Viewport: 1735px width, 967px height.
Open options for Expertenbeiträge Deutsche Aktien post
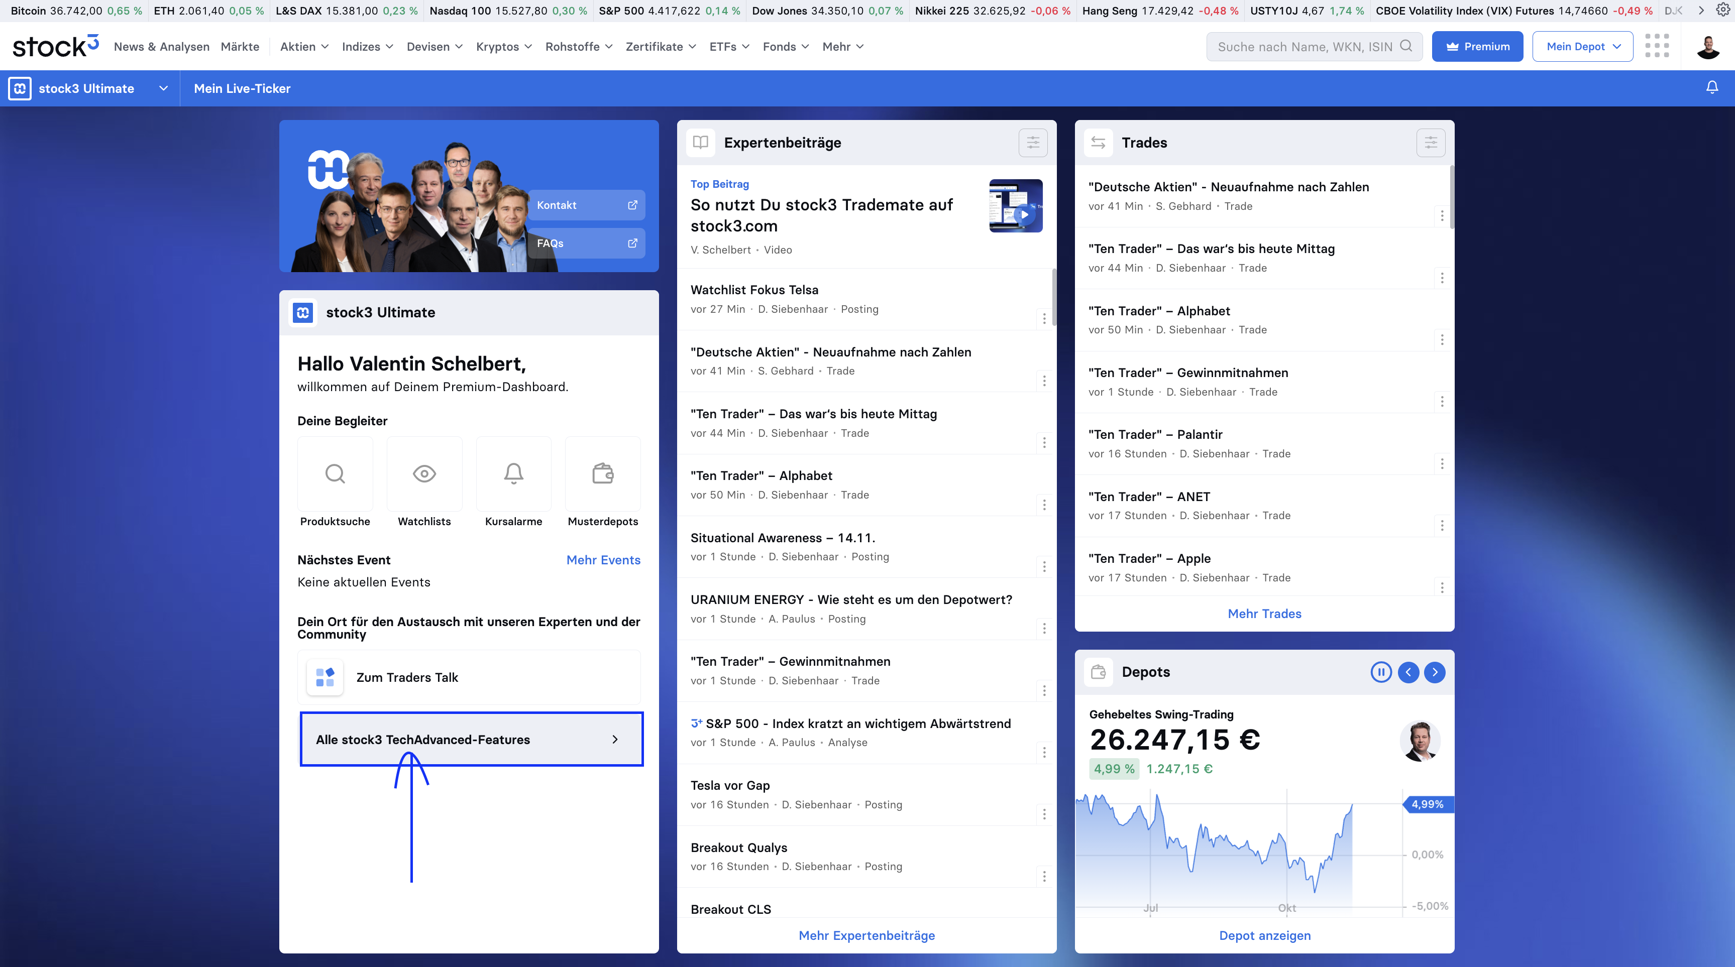(x=1044, y=381)
